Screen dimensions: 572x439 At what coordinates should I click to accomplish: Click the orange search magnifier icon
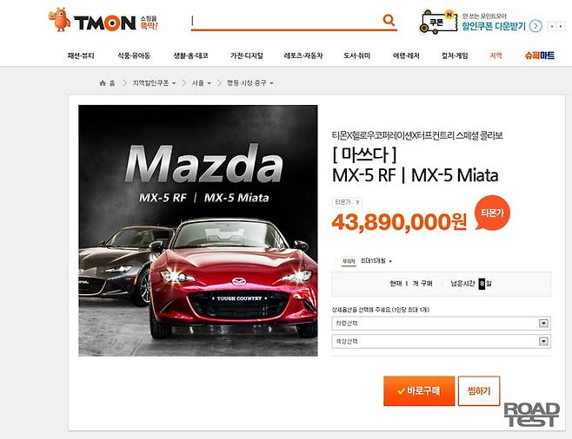[389, 20]
